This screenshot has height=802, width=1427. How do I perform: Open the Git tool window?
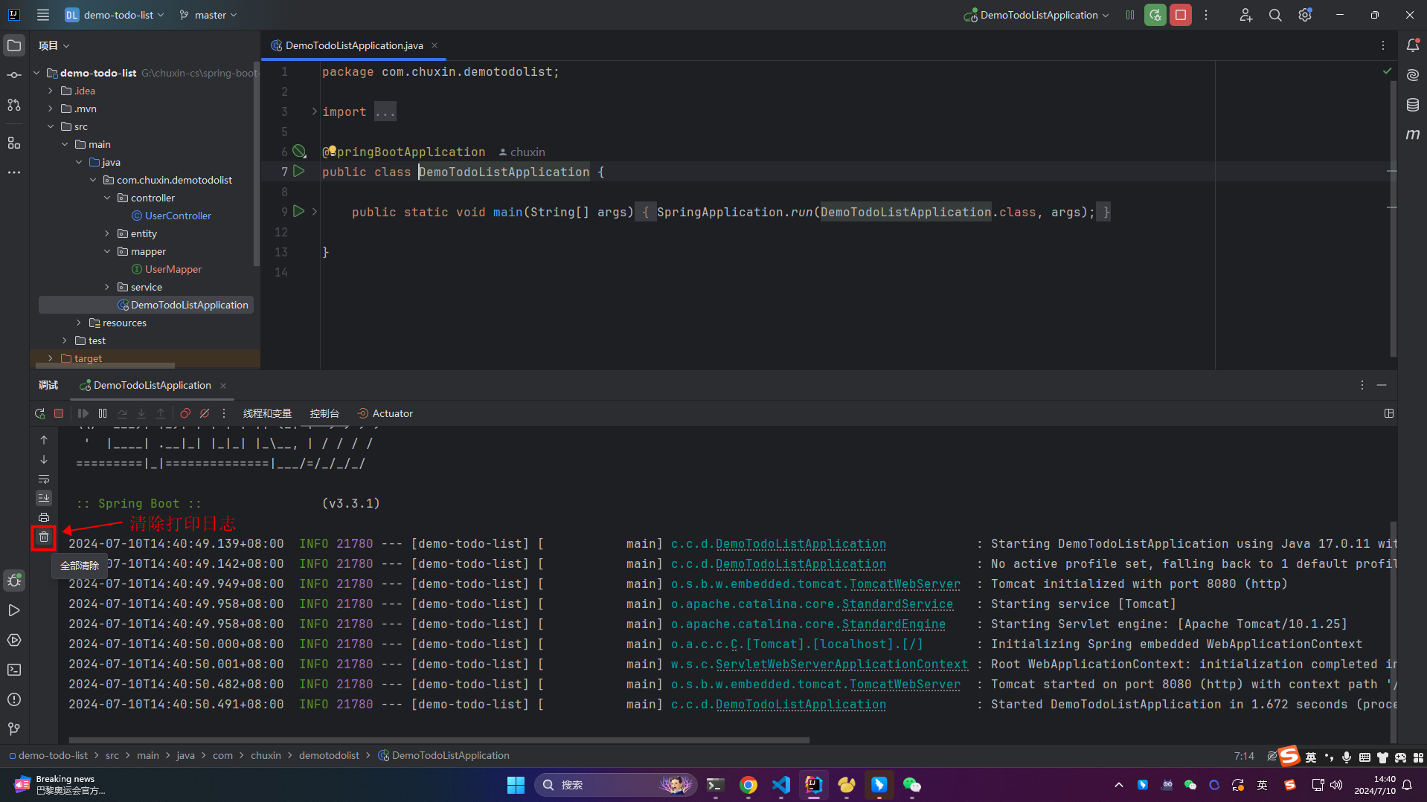(x=14, y=729)
